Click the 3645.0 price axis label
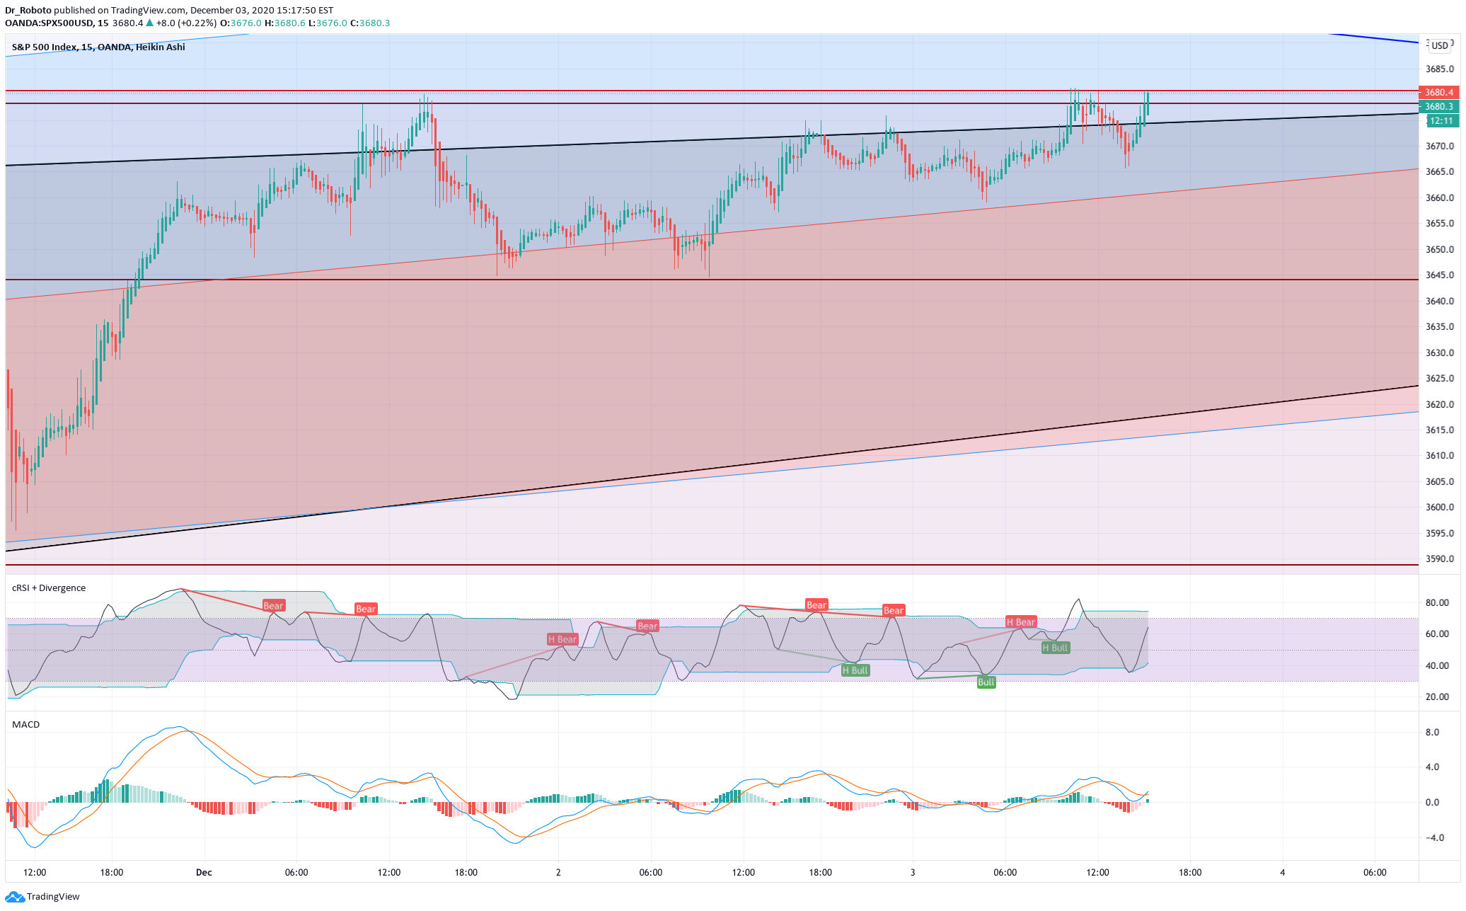The height and width of the screenshot is (911, 1466). (x=1440, y=275)
